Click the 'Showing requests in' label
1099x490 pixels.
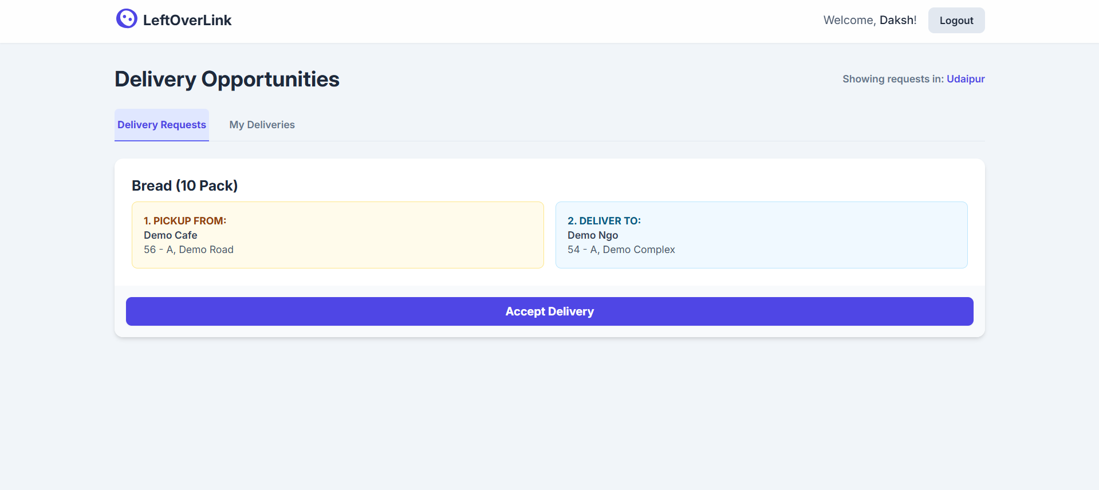coord(892,79)
